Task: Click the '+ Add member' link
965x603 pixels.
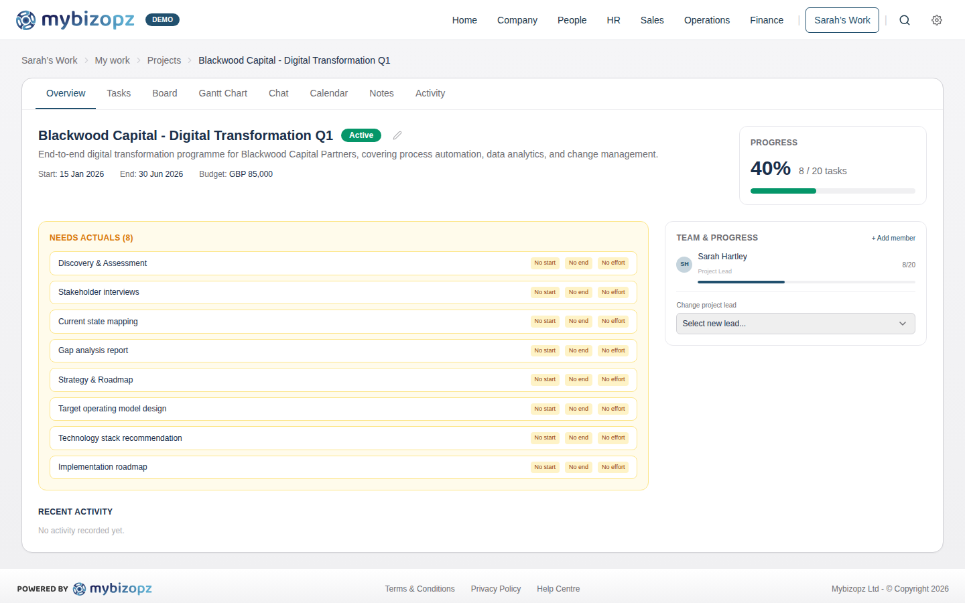Action: tap(893, 238)
